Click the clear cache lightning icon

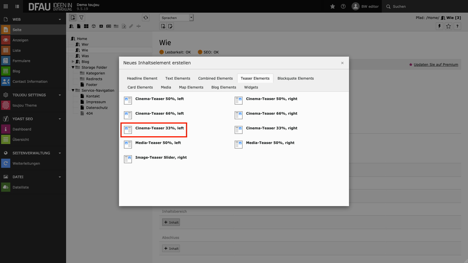439,26
